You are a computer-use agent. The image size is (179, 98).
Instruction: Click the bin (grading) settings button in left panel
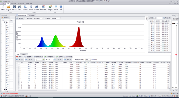tap(5, 17)
